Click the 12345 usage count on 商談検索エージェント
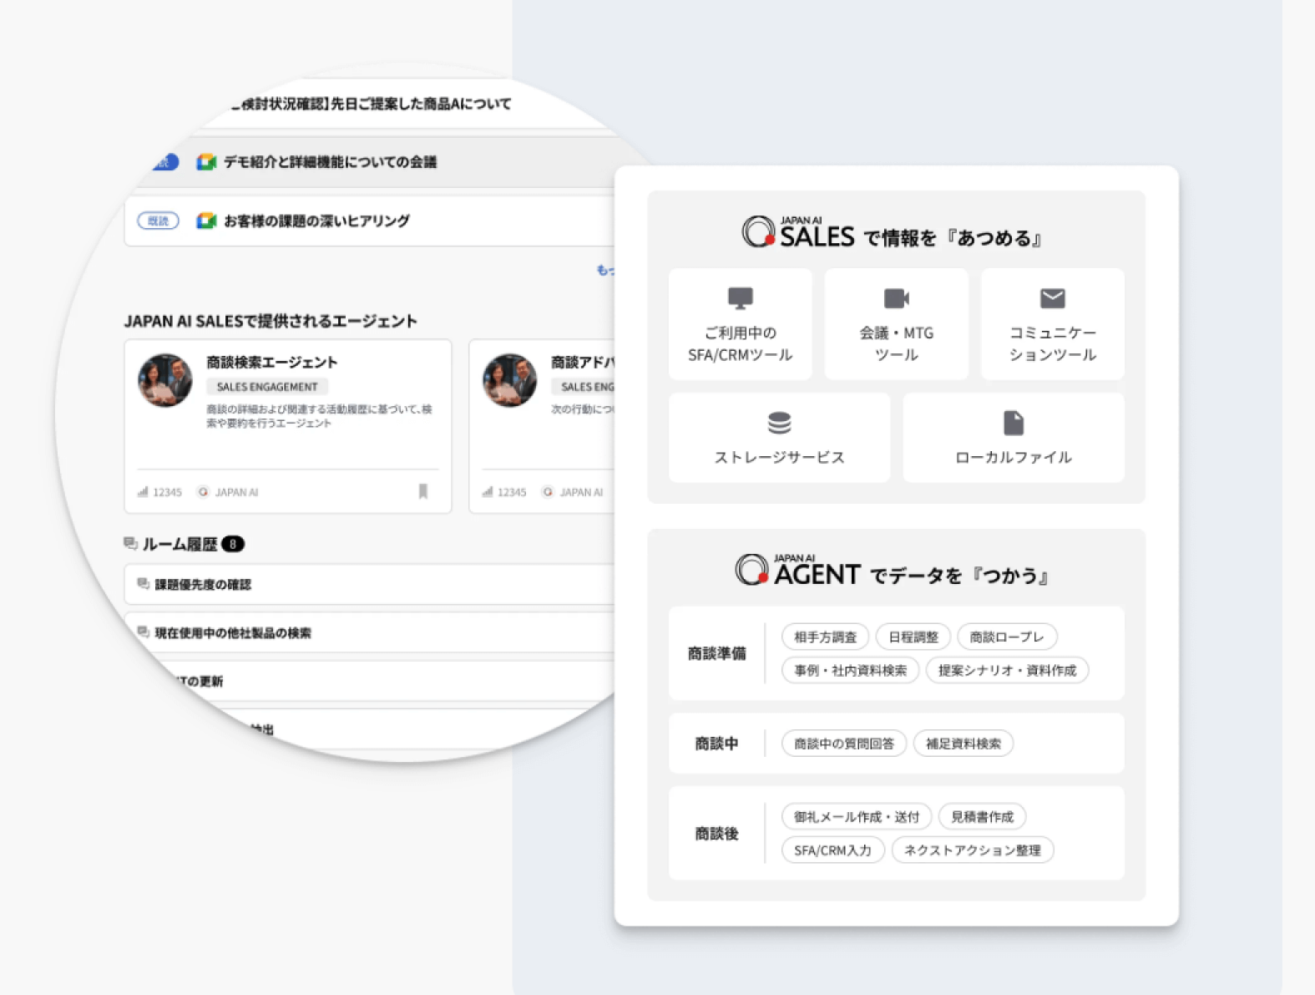Viewport: 1315px width, 995px height. 167,492
